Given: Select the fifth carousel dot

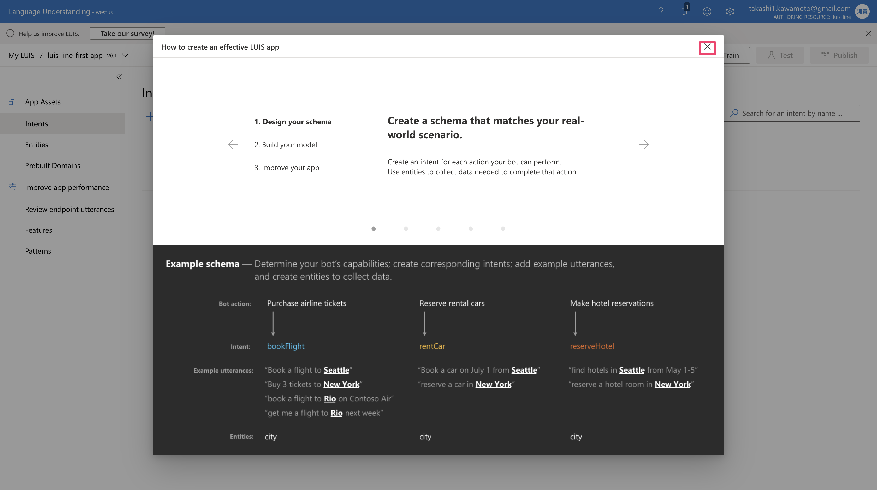Looking at the screenshot, I should pos(503,229).
